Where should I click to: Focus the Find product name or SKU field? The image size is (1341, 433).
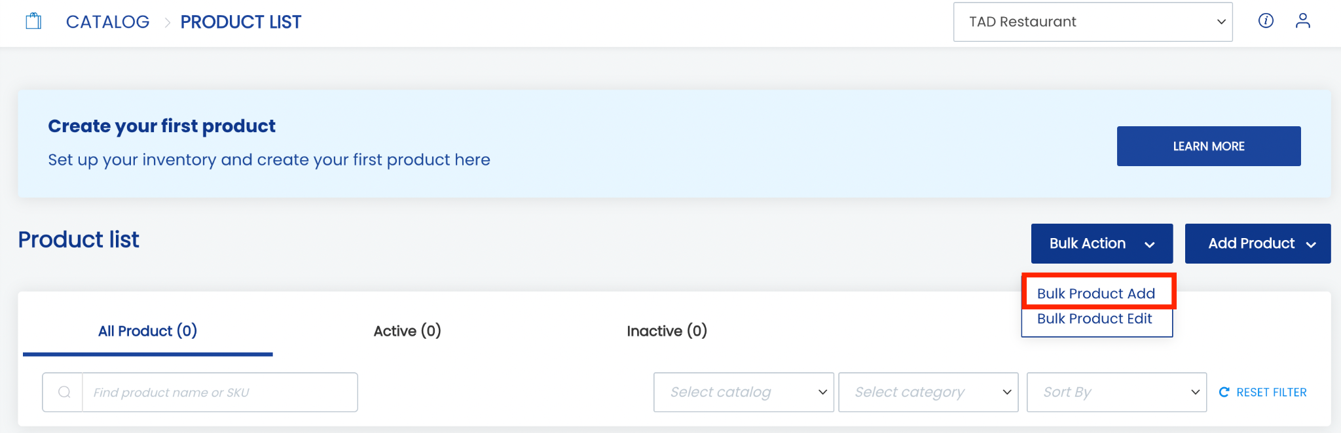point(219,392)
